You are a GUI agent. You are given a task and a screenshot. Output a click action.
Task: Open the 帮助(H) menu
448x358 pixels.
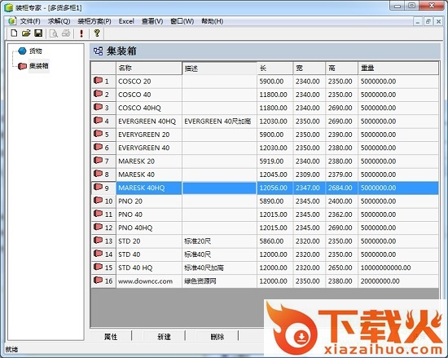(x=213, y=21)
